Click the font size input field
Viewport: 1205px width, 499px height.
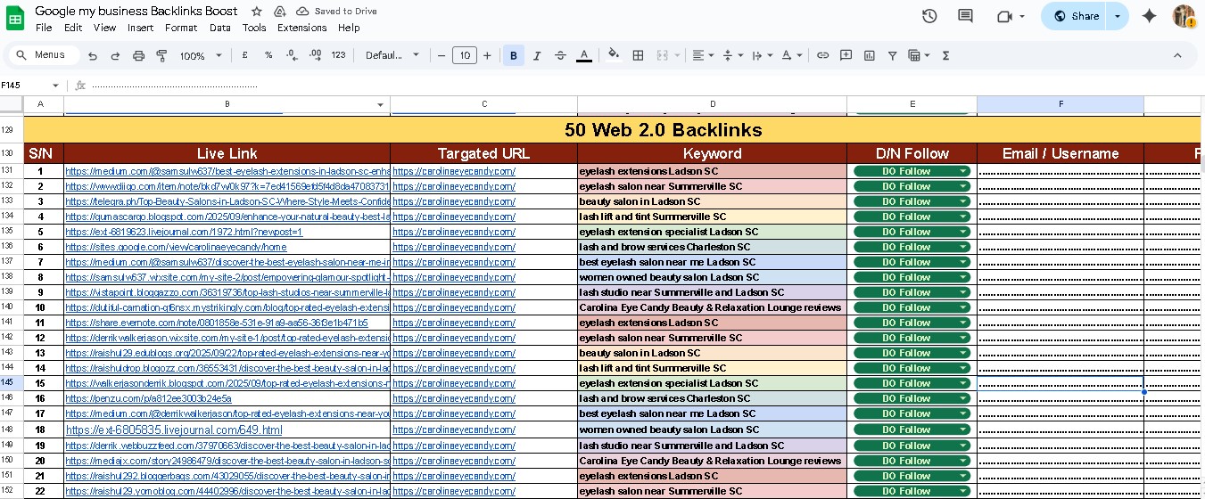tap(464, 55)
